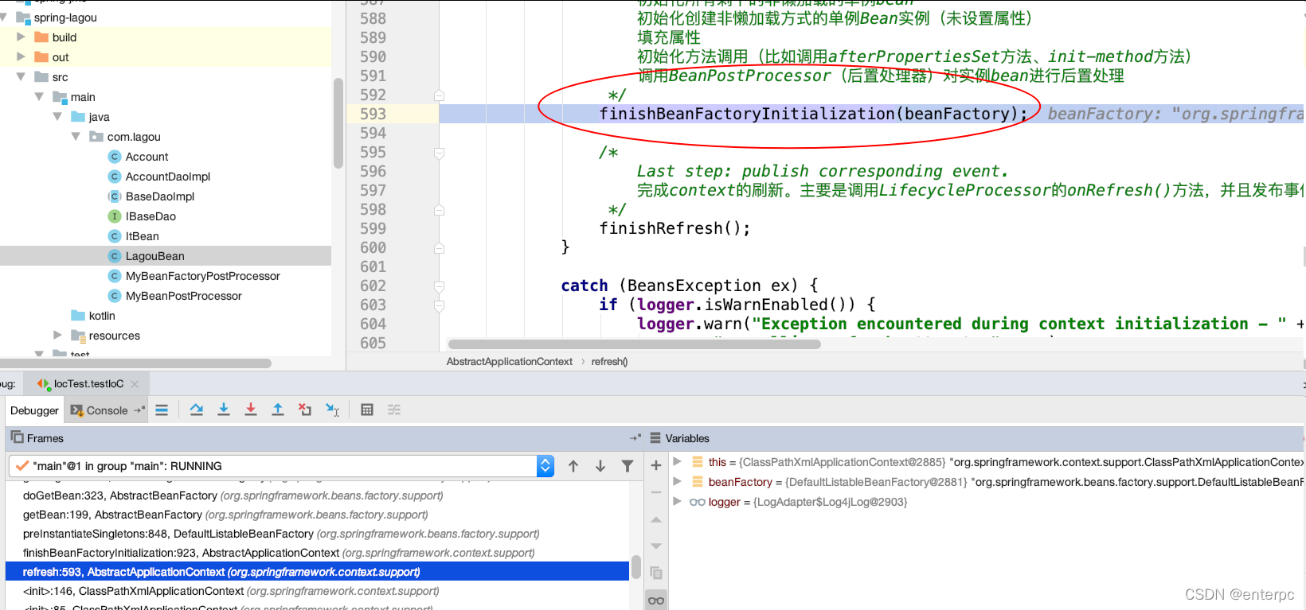Screen dimensions: 1306x610
Task: Click the Step Into icon
Action: pos(224,410)
